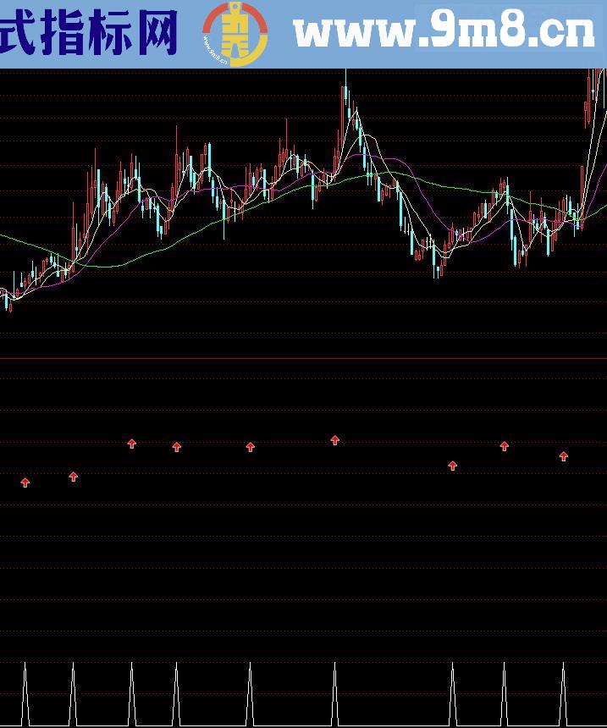Click the rightmost white spike at the bottom
The width and height of the screenshot is (607, 728).
click(564, 694)
